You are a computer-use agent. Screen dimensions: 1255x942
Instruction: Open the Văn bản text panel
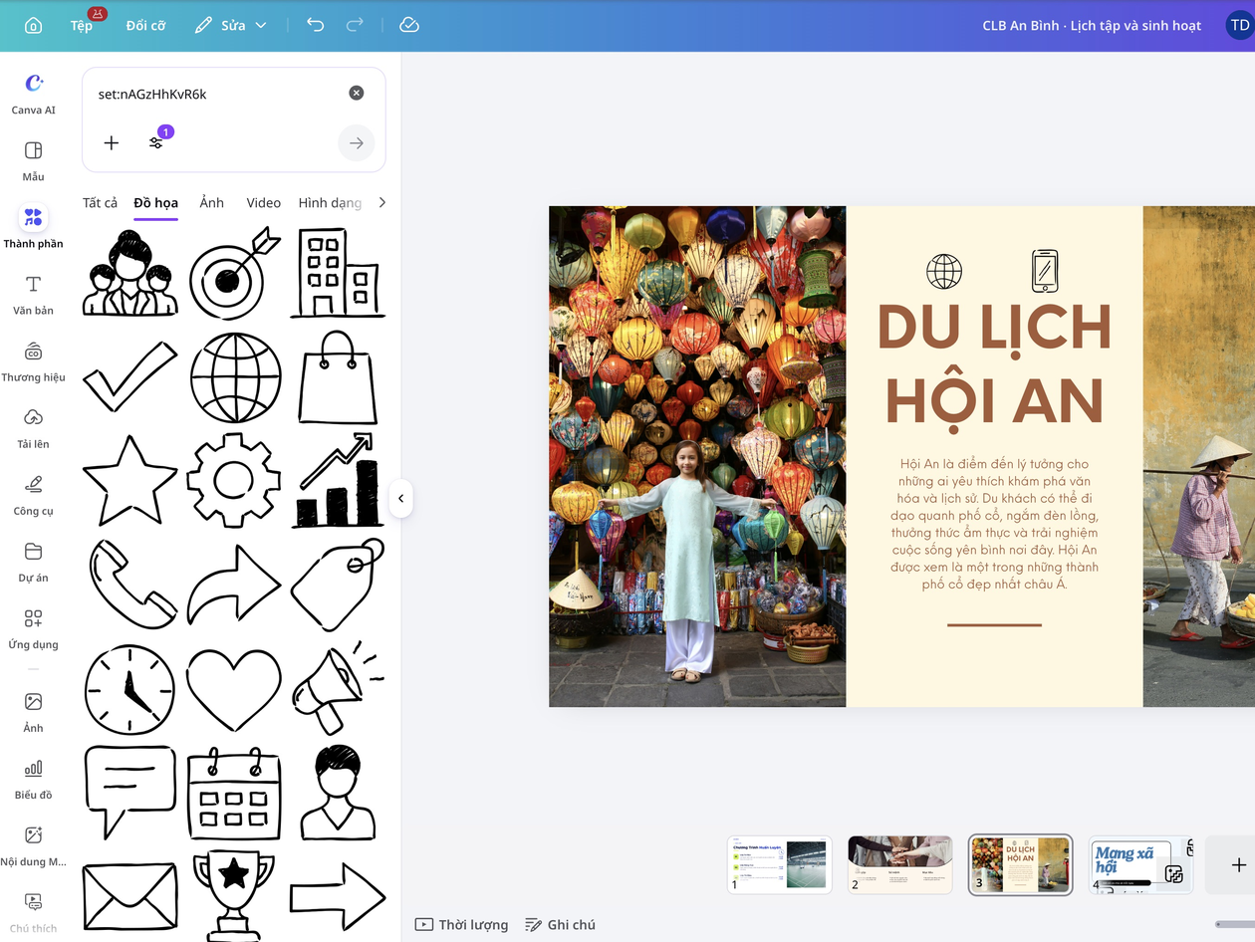pos(33,293)
